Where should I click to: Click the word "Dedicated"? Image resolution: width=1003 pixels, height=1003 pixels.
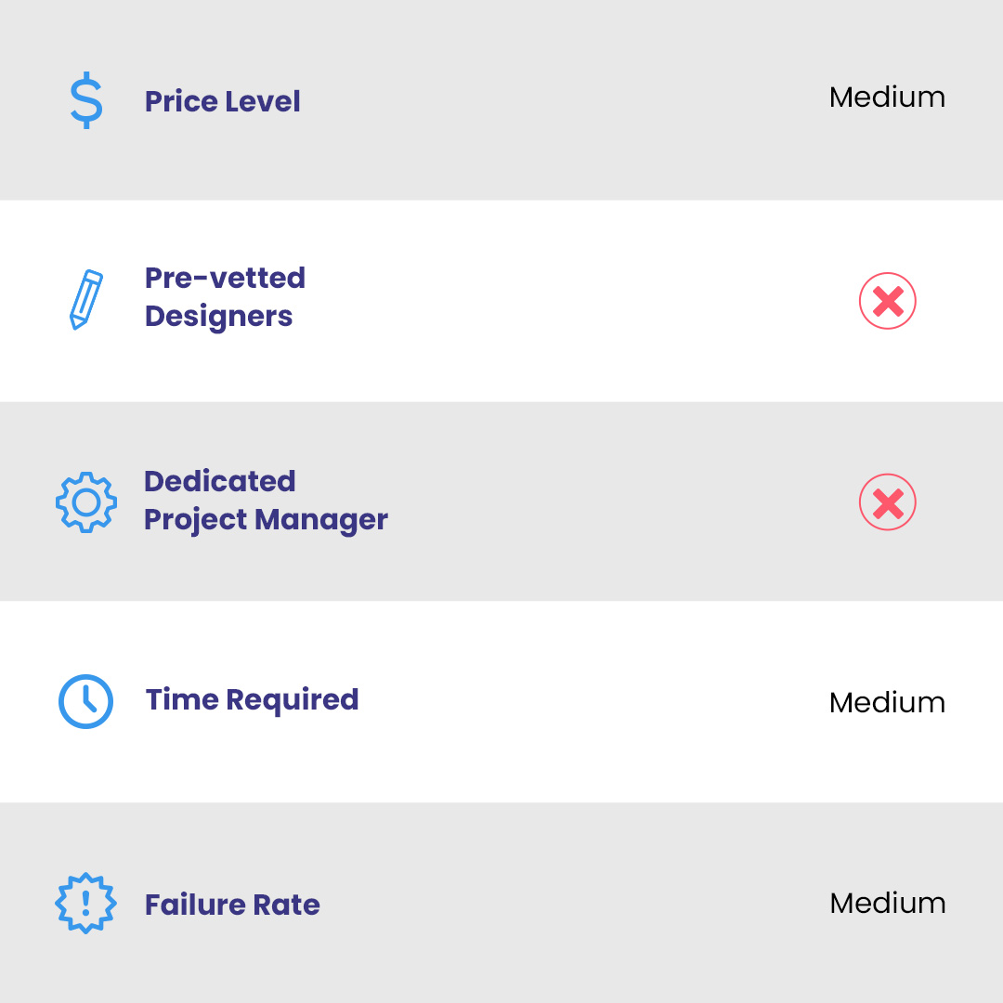coord(219,481)
